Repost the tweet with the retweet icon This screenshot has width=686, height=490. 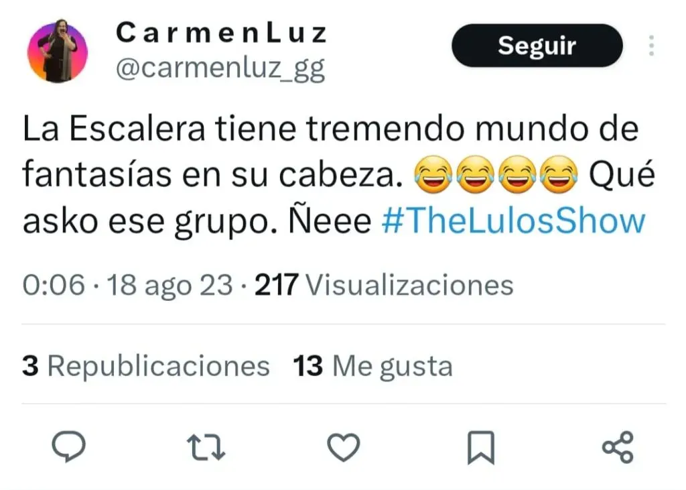coord(206,447)
